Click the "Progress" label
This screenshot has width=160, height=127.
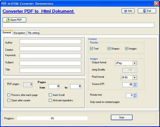coord(9,118)
